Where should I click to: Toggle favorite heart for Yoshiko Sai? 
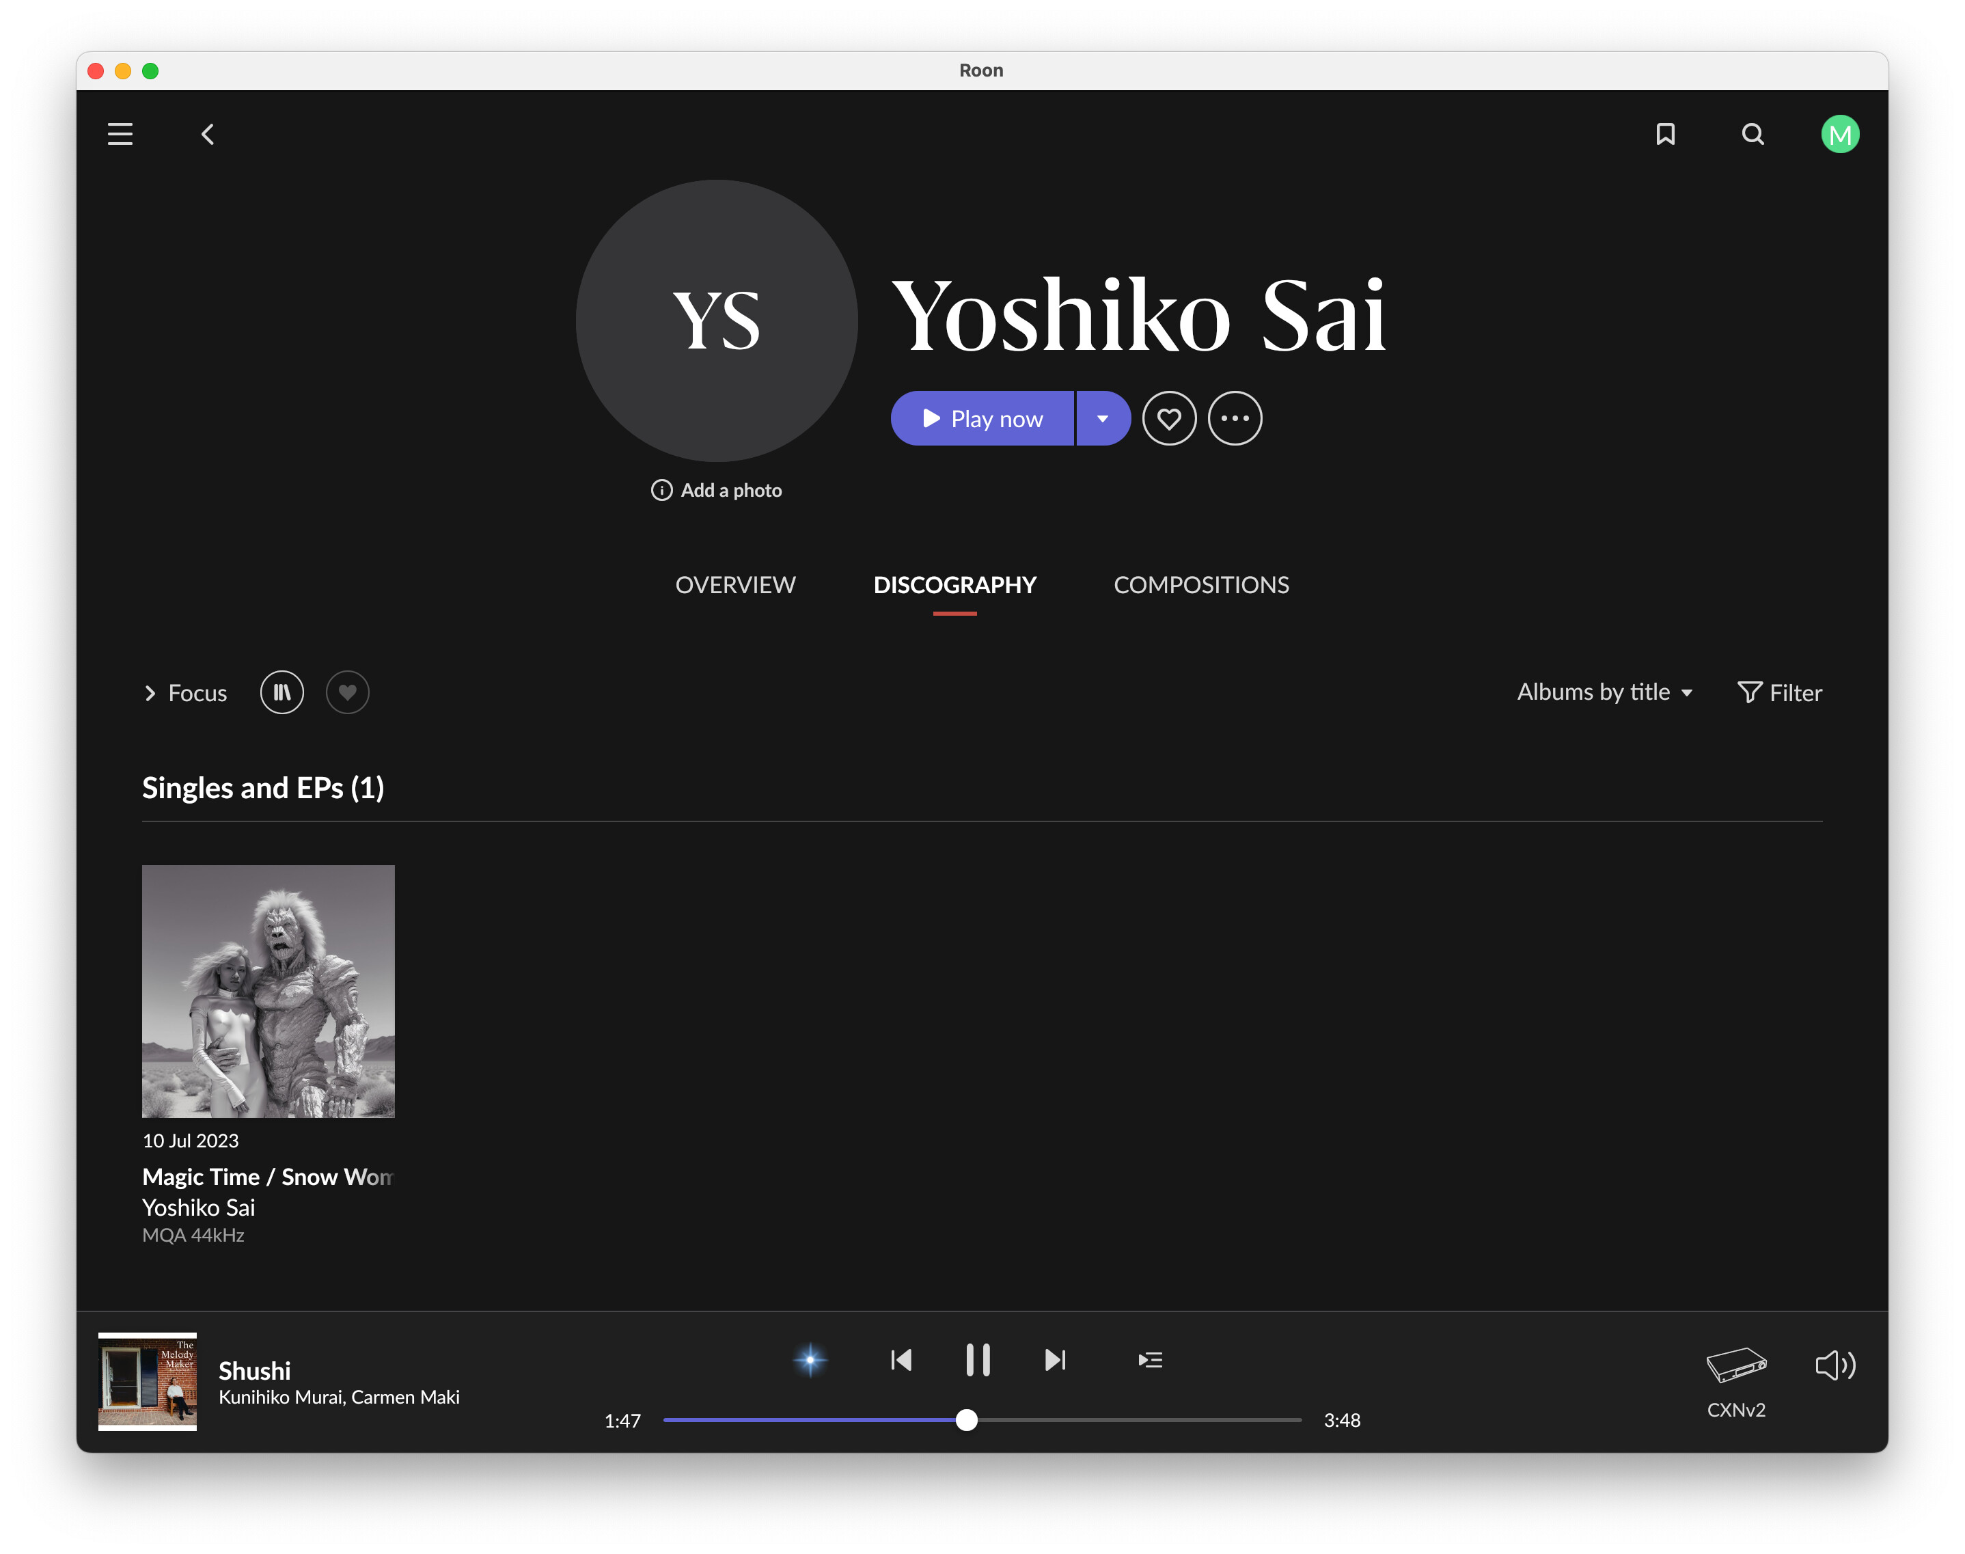[x=1169, y=418]
